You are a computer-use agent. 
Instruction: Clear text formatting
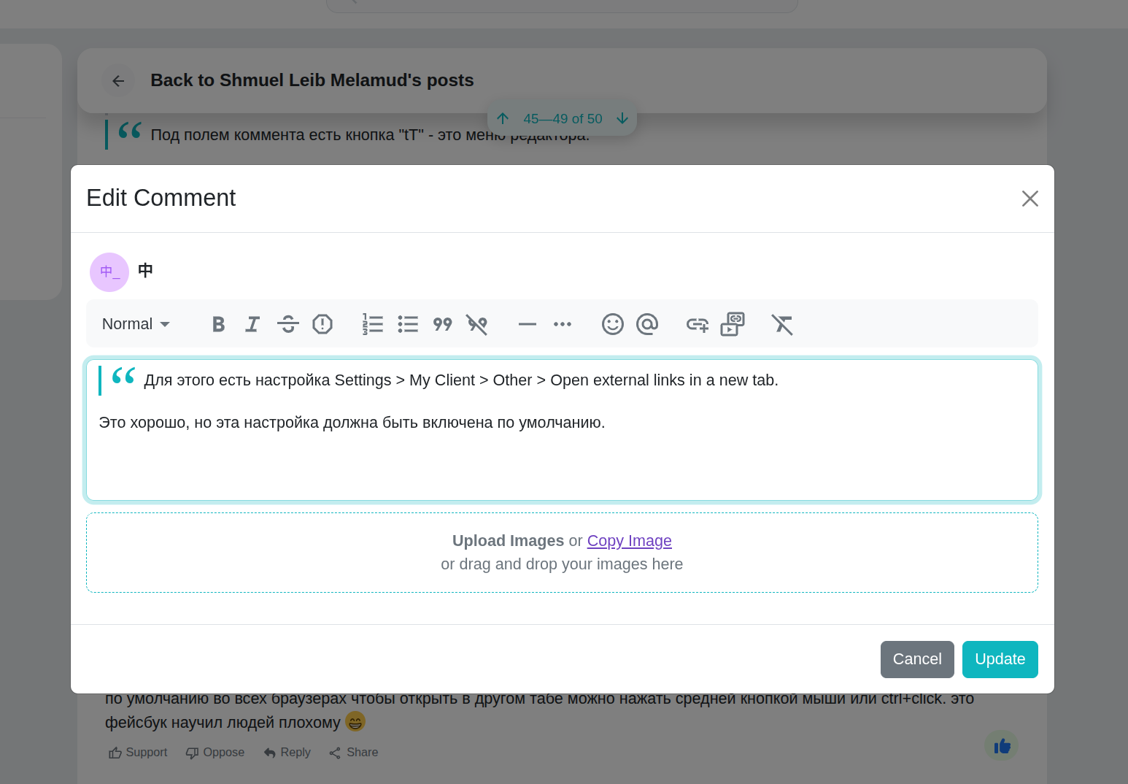[x=782, y=324]
